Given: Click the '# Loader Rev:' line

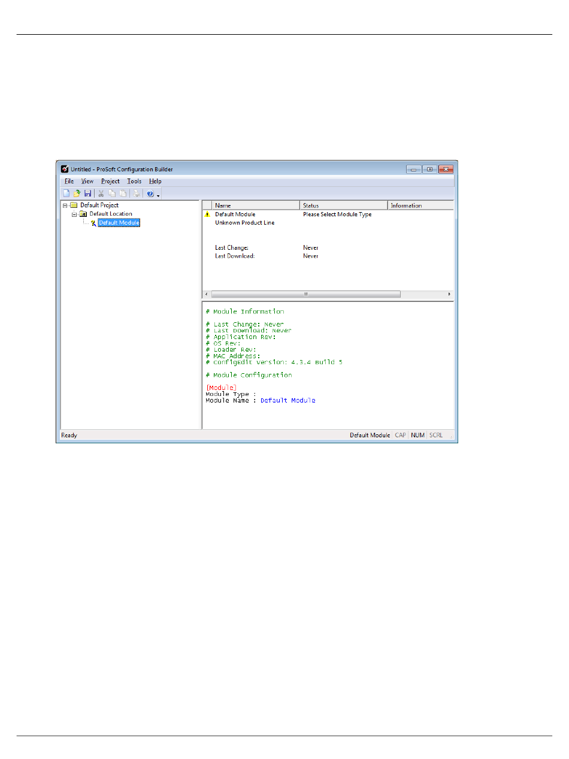Looking at the screenshot, I should click(x=231, y=349).
